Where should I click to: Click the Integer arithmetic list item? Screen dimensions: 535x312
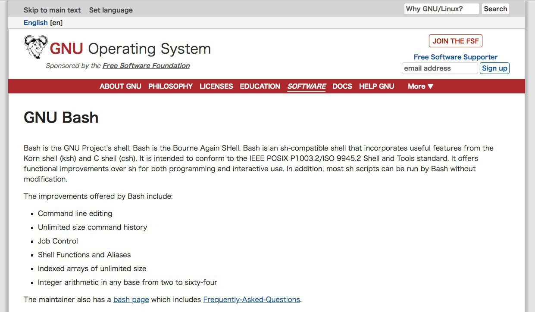coord(128,282)
